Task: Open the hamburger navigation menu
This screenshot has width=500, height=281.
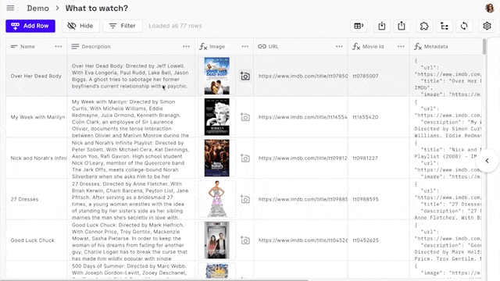Action: pos(10,8)
